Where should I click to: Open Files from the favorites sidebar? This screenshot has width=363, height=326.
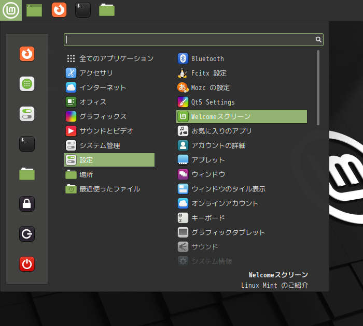[27, 174]
